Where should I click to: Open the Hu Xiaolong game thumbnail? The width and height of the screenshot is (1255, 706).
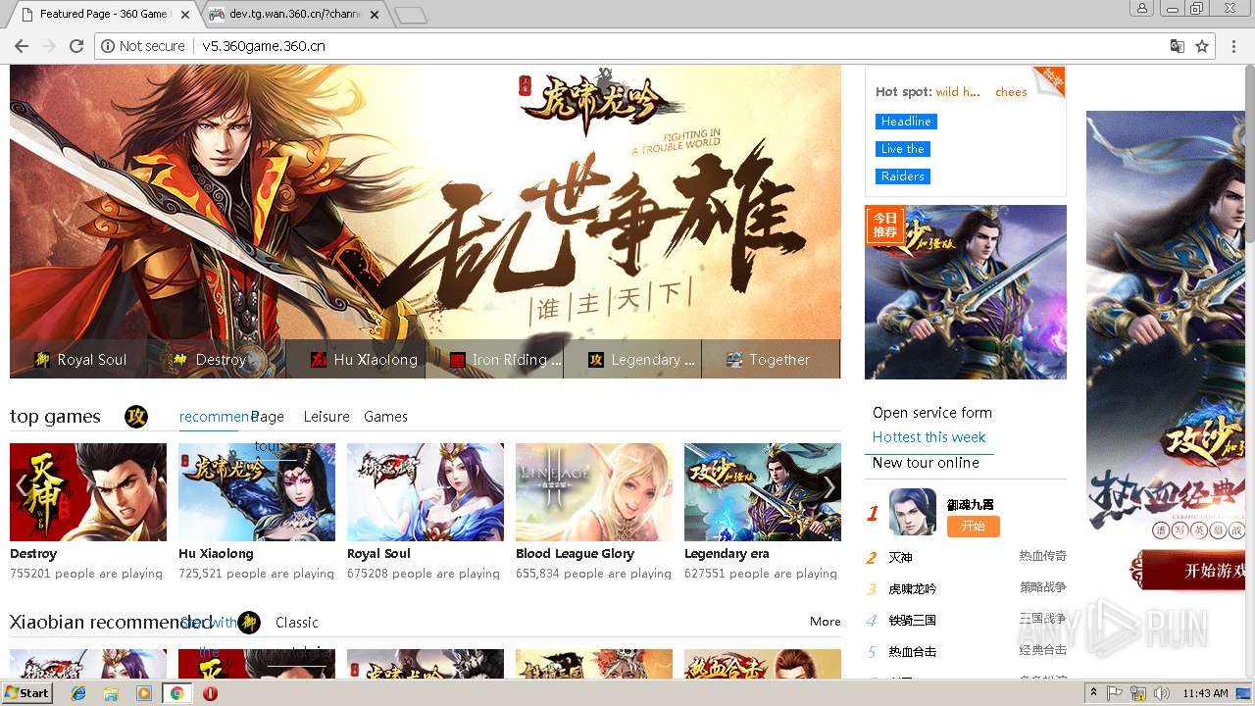tap(257, 492)
